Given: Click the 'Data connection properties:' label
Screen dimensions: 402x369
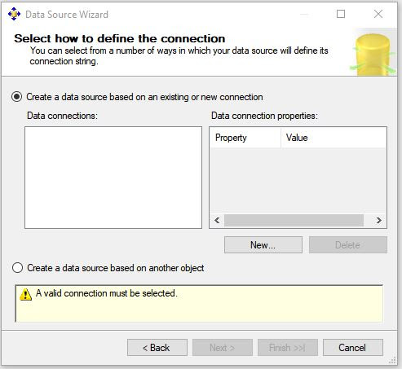Looking at the screenshot, I should coord(264,116).
